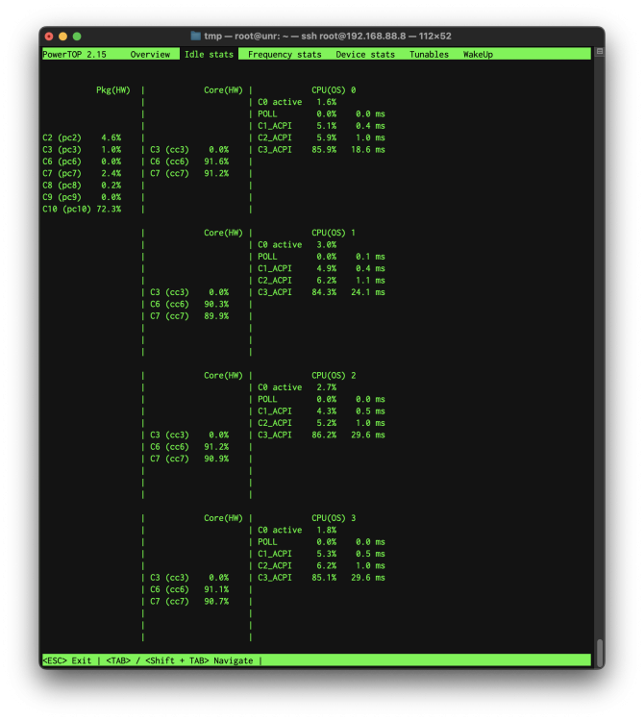Screen dimensions: 644x721
Task: Click the C3_ACPI 84.3% value
Action: coord(324,292)
